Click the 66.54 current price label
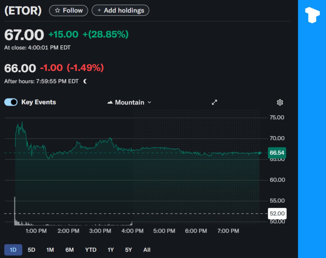 click(x=277, y=153)
